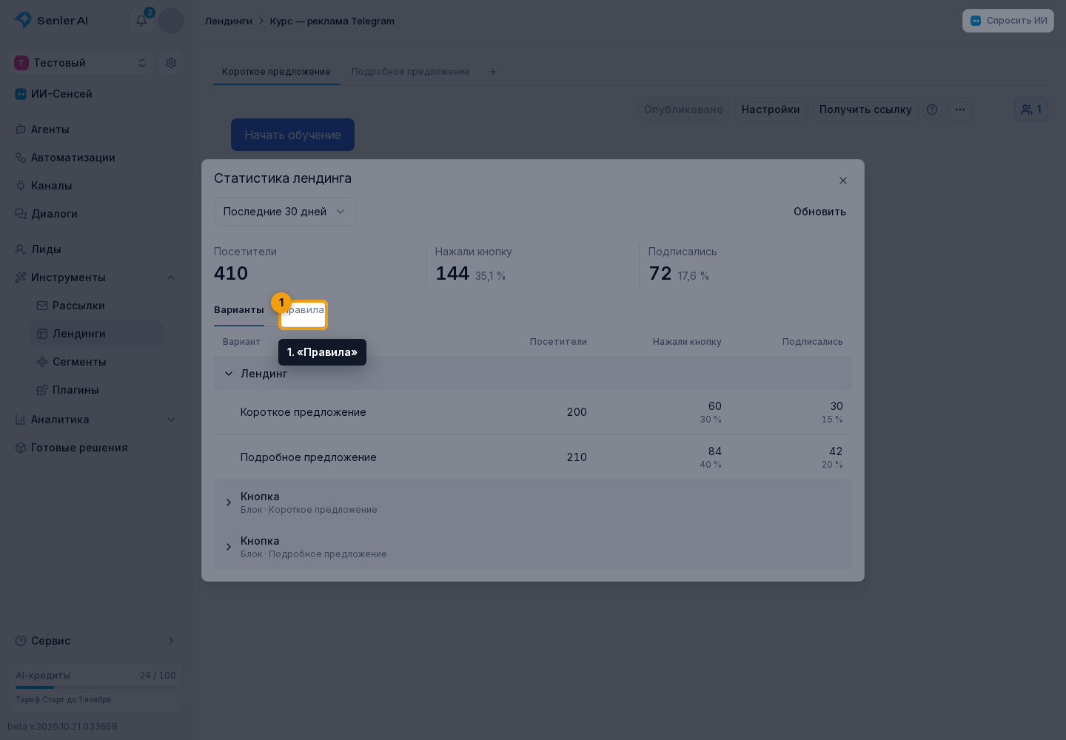Image resolution: width=1066 pixels, height=740 pixels.
Task: Switch to Подробное предложение page tab
Action: coord(411,72)
